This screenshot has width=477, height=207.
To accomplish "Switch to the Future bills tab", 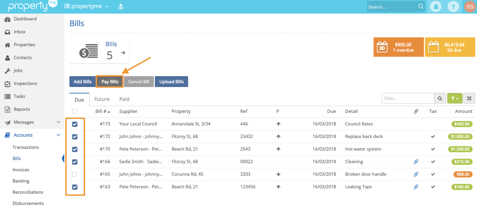I will tap(102, 99).
